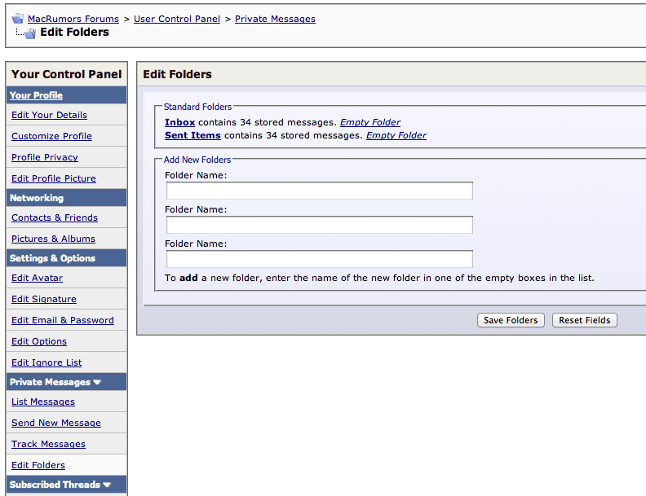646x496 pixels.
Task: Click the Save Folders button
Action: click(x=511, y=320)
